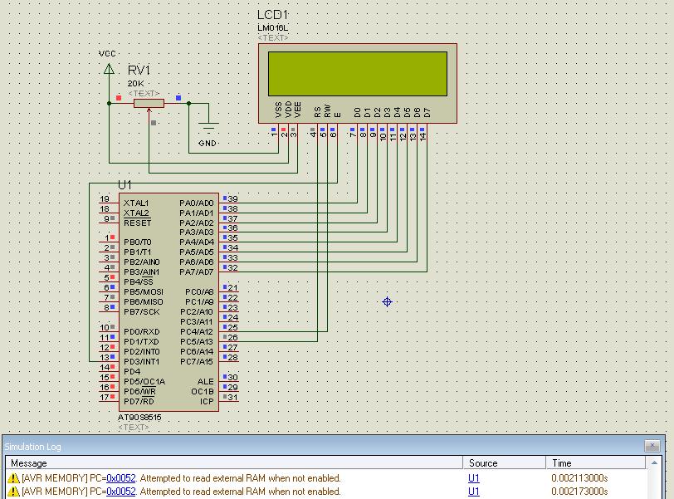
Task: Select the RV1 potentiometer resistor body
Action: [x=149, y=103]
